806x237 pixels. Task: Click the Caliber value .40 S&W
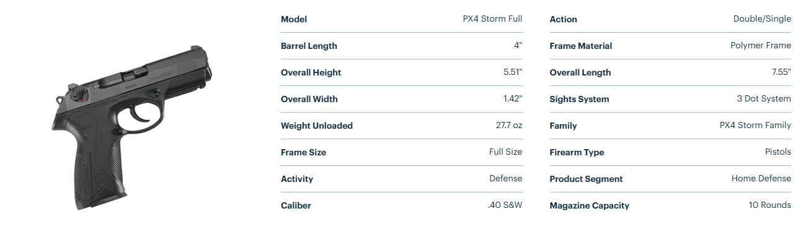point(505,205)
